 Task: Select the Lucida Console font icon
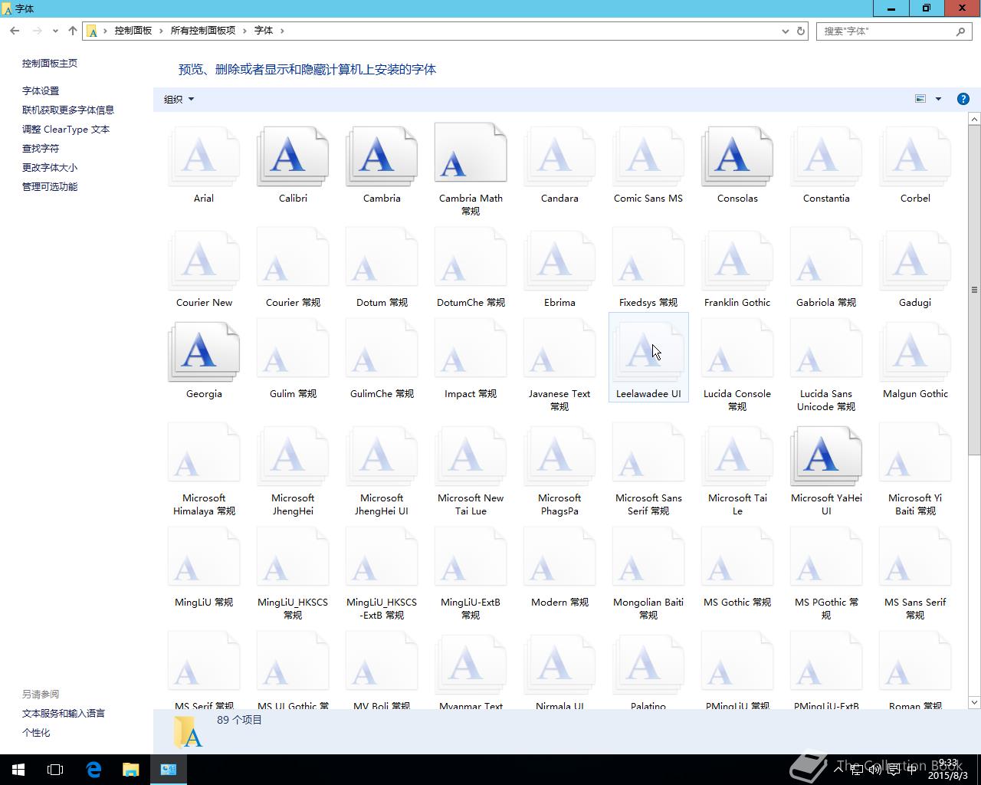click(x=737, y=350)
